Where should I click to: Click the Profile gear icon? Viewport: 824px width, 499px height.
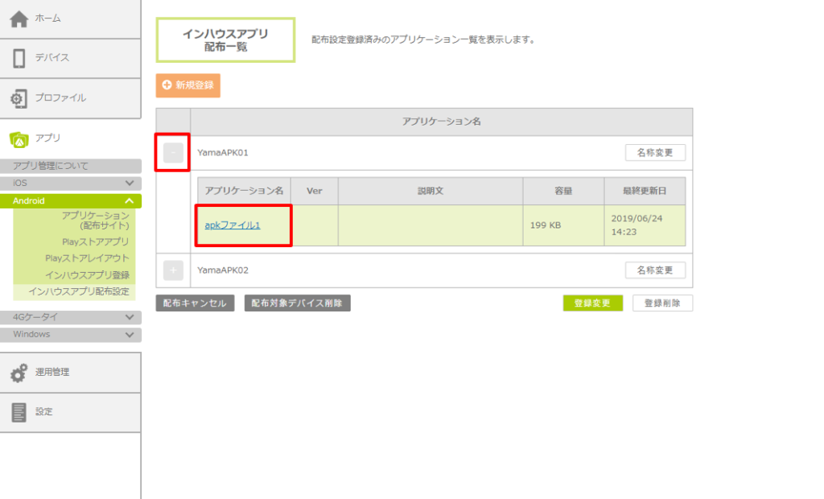(x=19, y=98)
